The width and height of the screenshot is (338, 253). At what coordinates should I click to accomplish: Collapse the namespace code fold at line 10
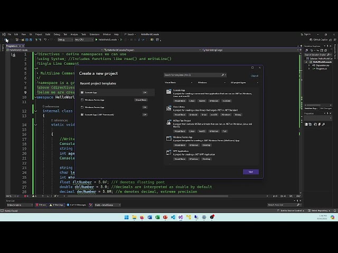[x=35, y=97]
